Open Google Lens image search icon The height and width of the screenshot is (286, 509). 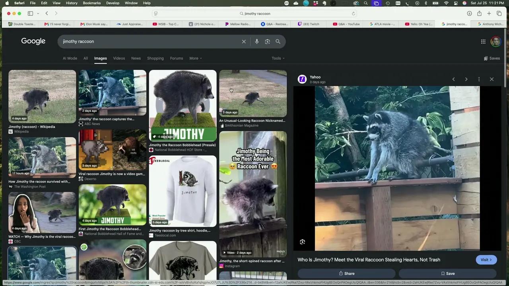pos(267,41)
